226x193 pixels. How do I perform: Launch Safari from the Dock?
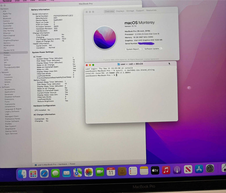click(x=44, y=173)
